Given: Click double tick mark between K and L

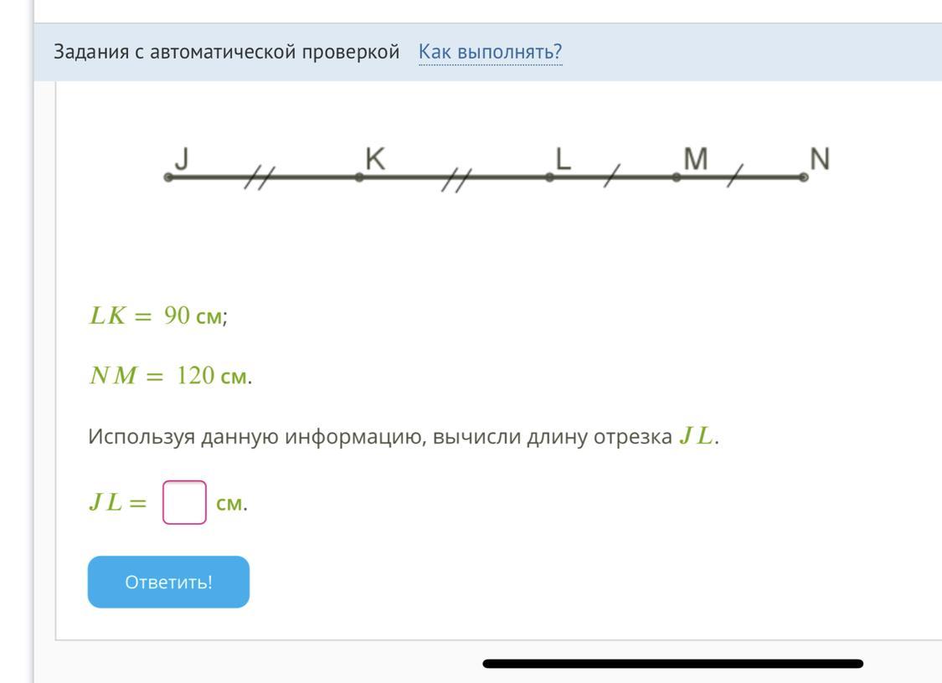Looking at the screenshot, I should click(x=456, y=177).
